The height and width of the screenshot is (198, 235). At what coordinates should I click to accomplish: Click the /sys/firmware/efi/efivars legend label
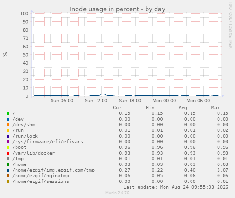click(48, 142)
